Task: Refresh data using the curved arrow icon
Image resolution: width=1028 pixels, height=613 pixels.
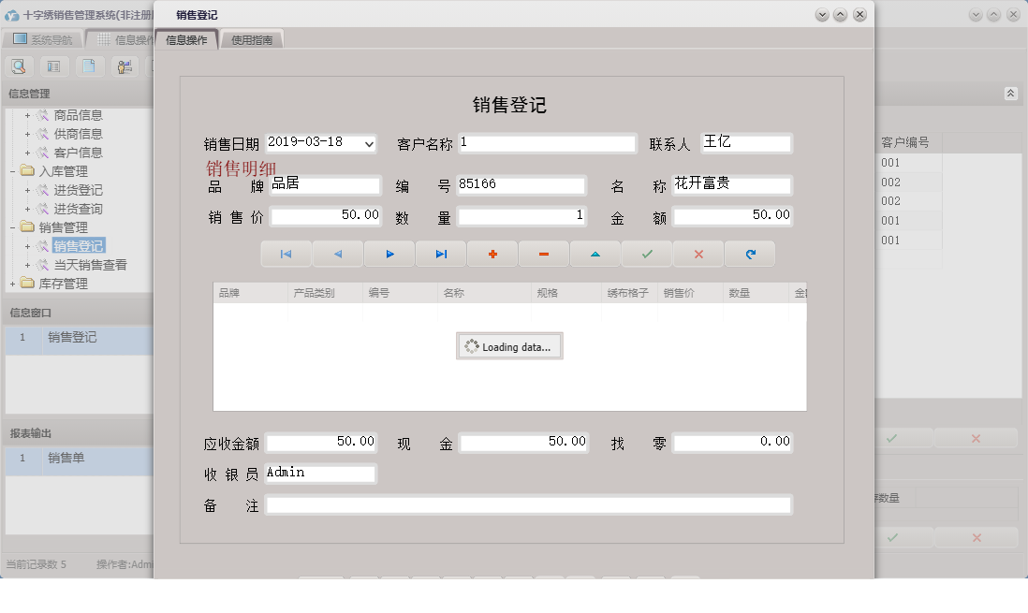Action: [750, 254]
